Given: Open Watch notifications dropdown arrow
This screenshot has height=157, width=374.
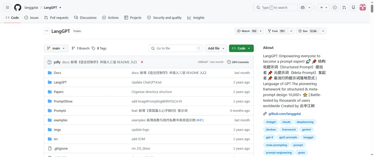Looking at the screenshot, I should (x=261, y=31).
